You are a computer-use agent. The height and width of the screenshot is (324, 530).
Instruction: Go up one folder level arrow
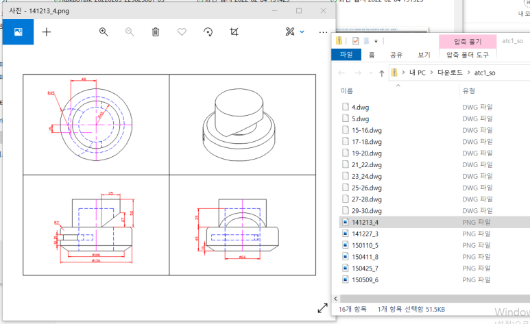point(382,73)
